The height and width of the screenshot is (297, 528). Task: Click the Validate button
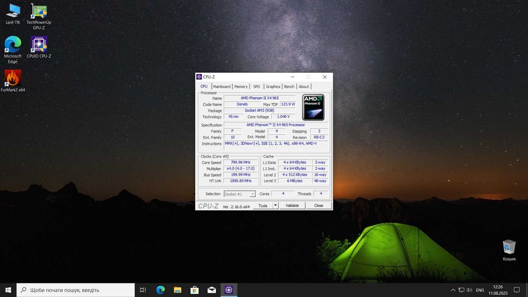click(292, 206)
